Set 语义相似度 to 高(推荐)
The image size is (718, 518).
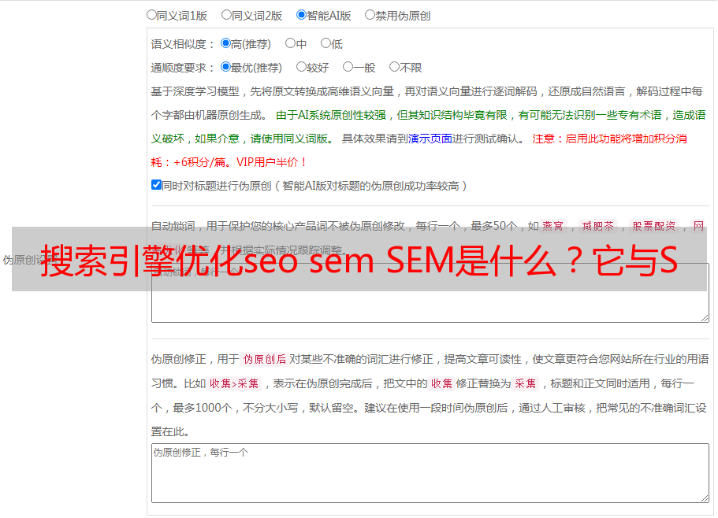pyautogui.click(x=225, y=43)
